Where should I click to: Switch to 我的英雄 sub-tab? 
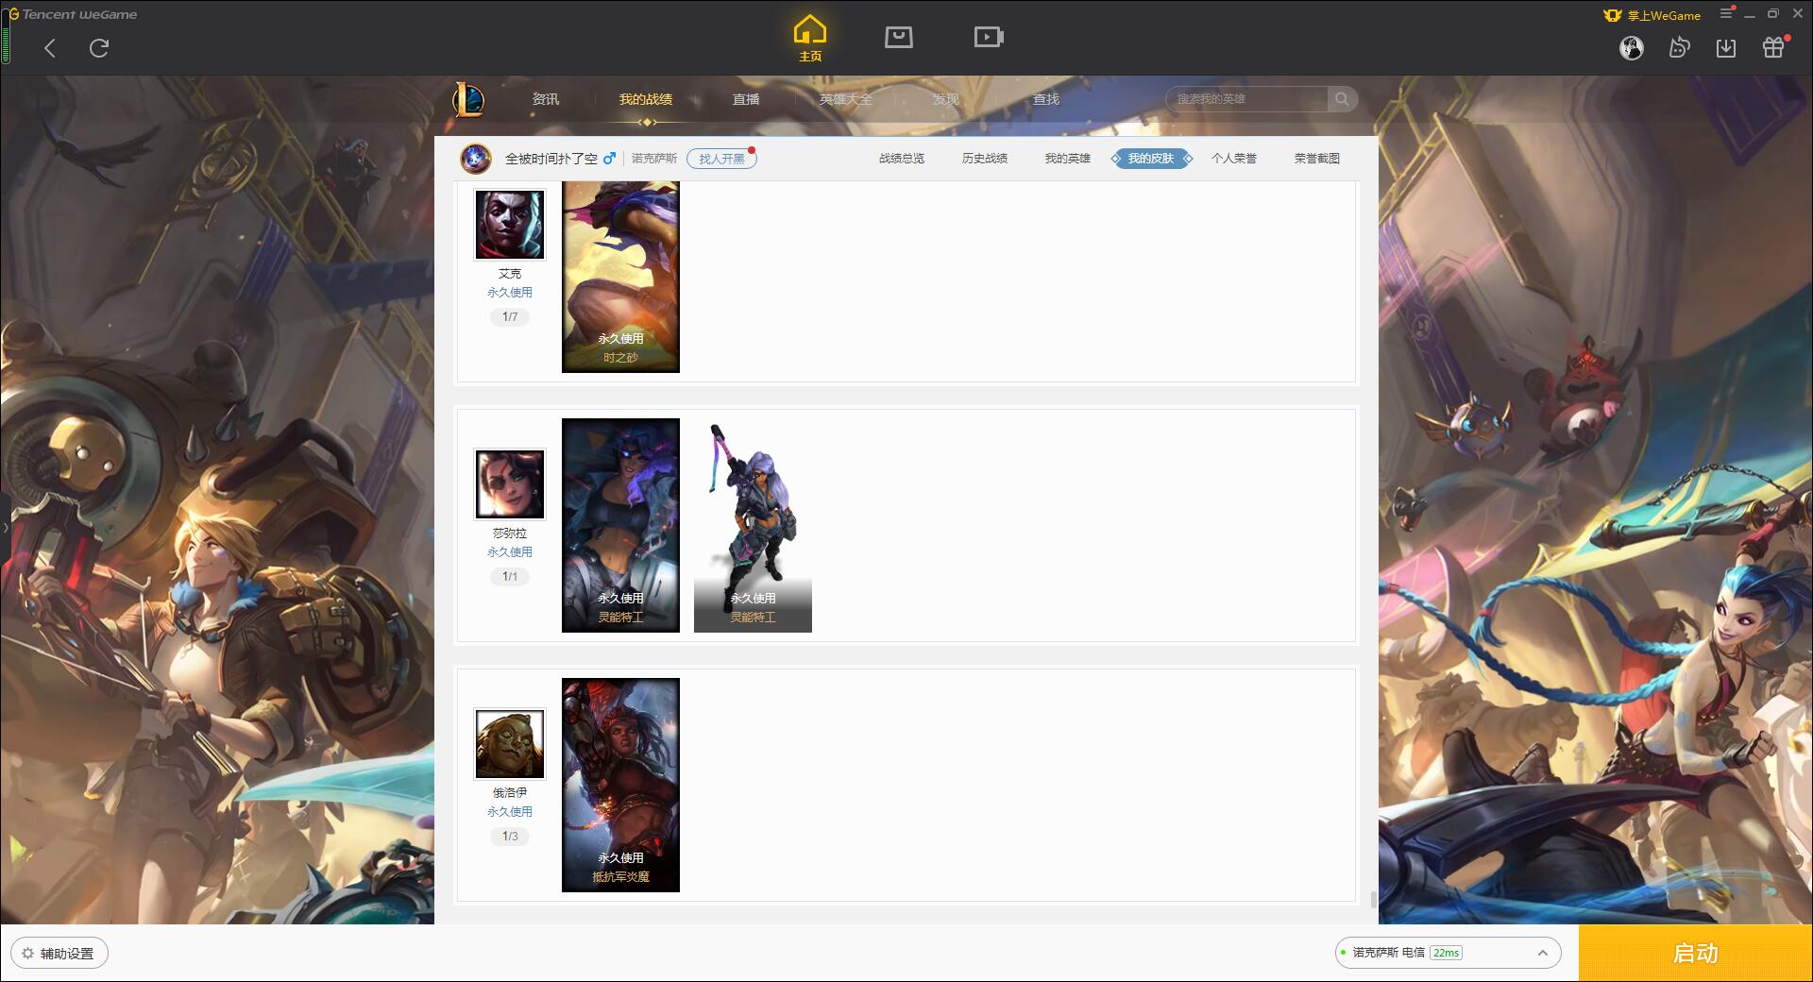click(1068, 159)
